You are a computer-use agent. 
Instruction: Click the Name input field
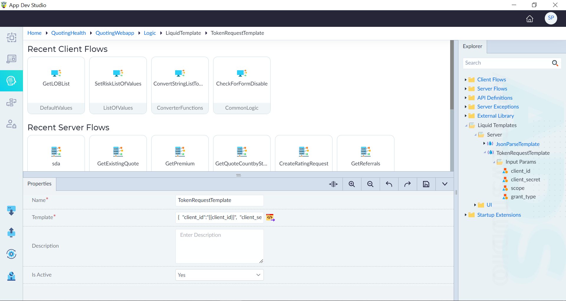[219, 200]
